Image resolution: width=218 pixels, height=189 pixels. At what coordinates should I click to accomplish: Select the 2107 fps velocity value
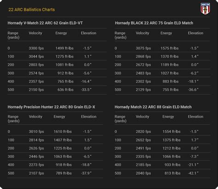(36, 173)
